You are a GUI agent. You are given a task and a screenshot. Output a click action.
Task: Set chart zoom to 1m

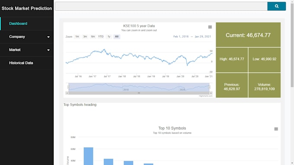coord(77,37)
